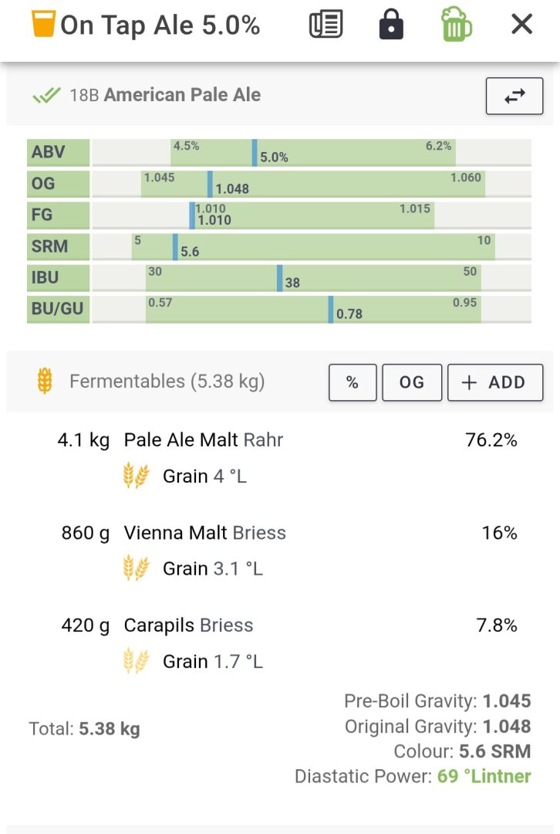Open the 18B American Pale Ale style

(165, 95)
